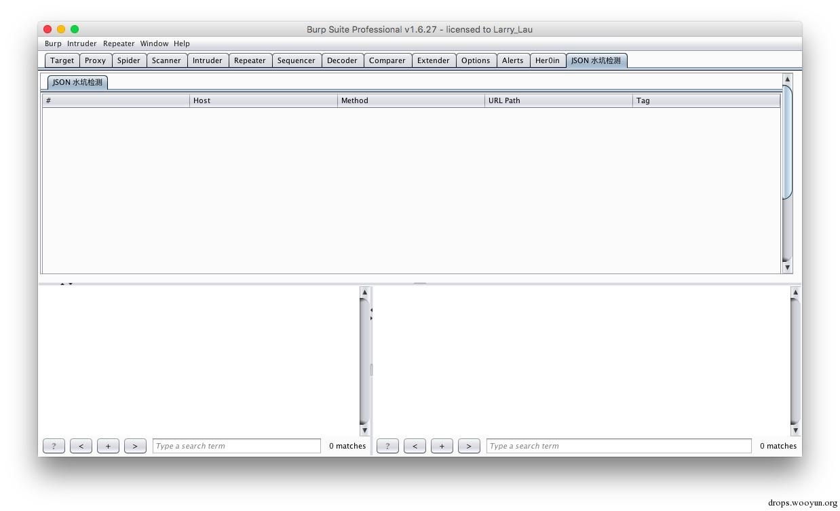Click the left pane previous match arrow

point(81,446)
